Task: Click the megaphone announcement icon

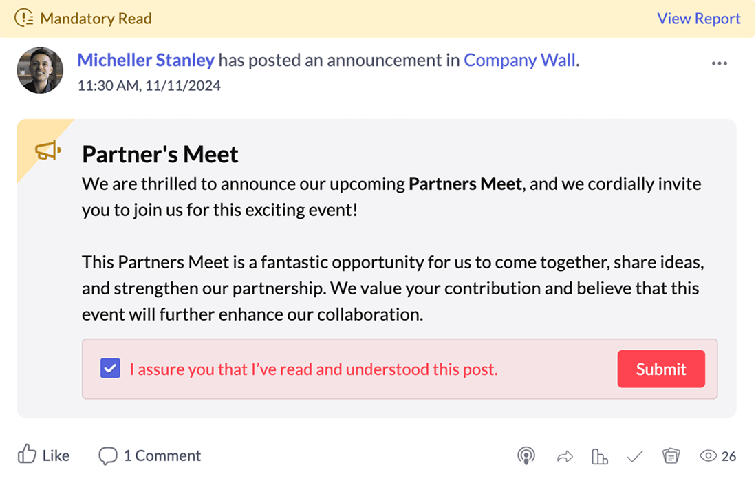Action: tap(47, 151)
